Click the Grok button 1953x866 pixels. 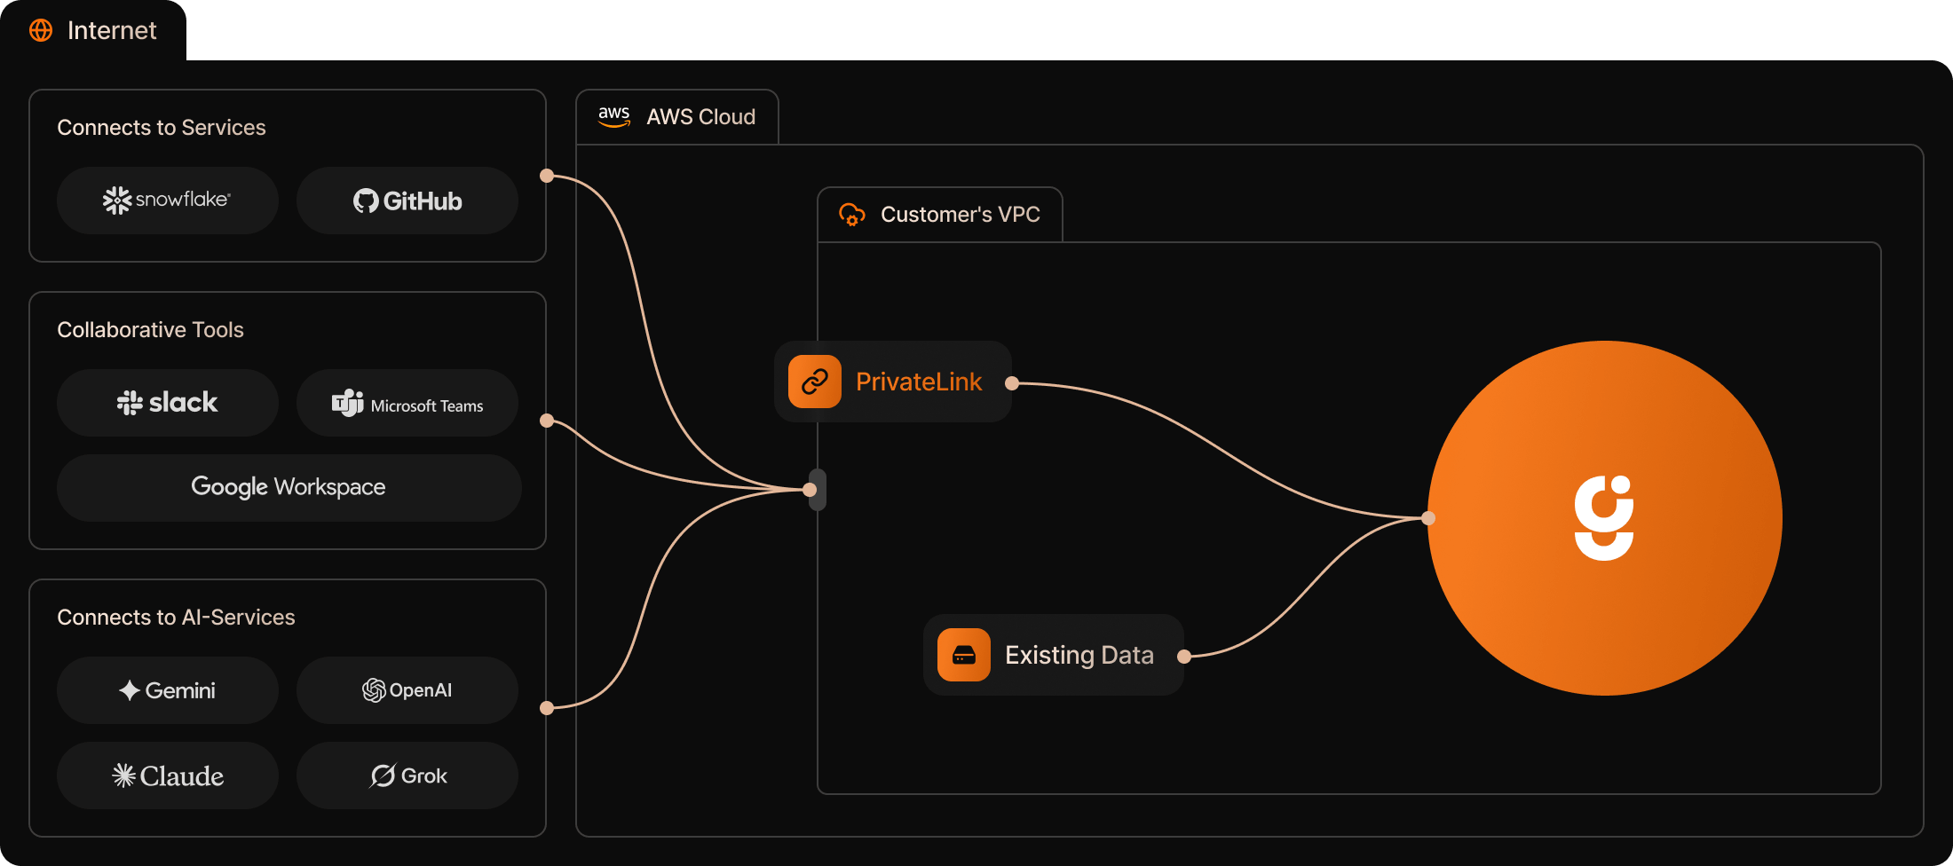pos(407,775)
